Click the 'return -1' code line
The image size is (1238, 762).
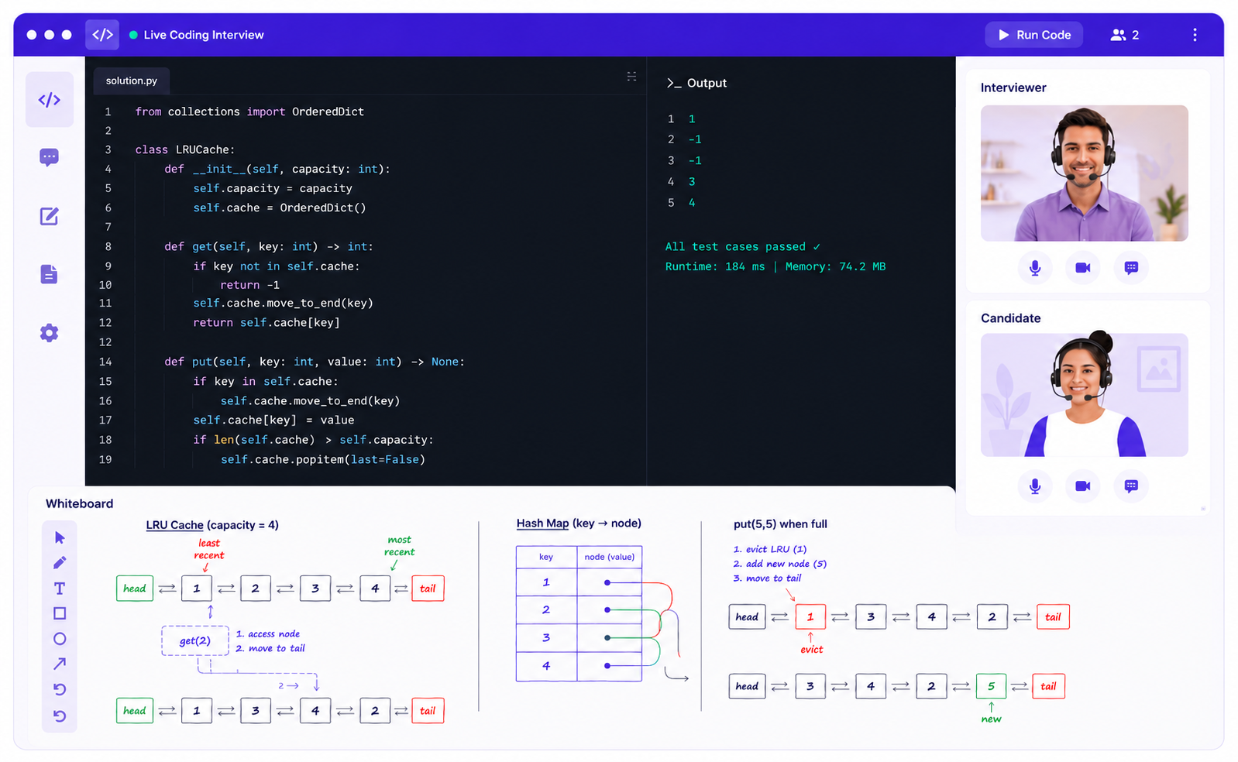click(249, 285)
